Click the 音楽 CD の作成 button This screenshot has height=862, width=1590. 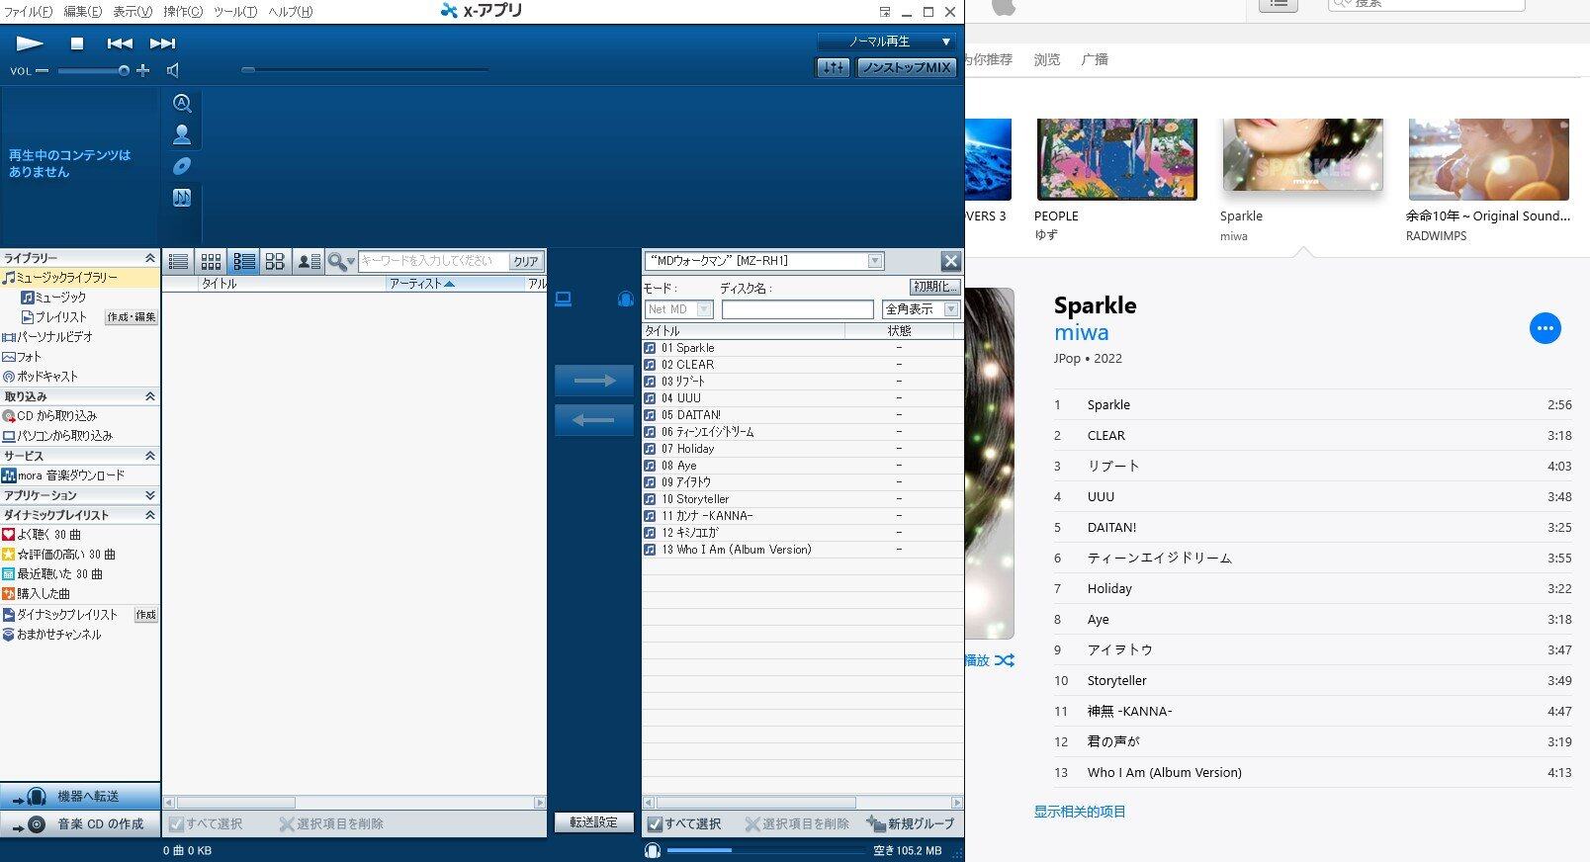pyautogui.click(x=80, y=823)
